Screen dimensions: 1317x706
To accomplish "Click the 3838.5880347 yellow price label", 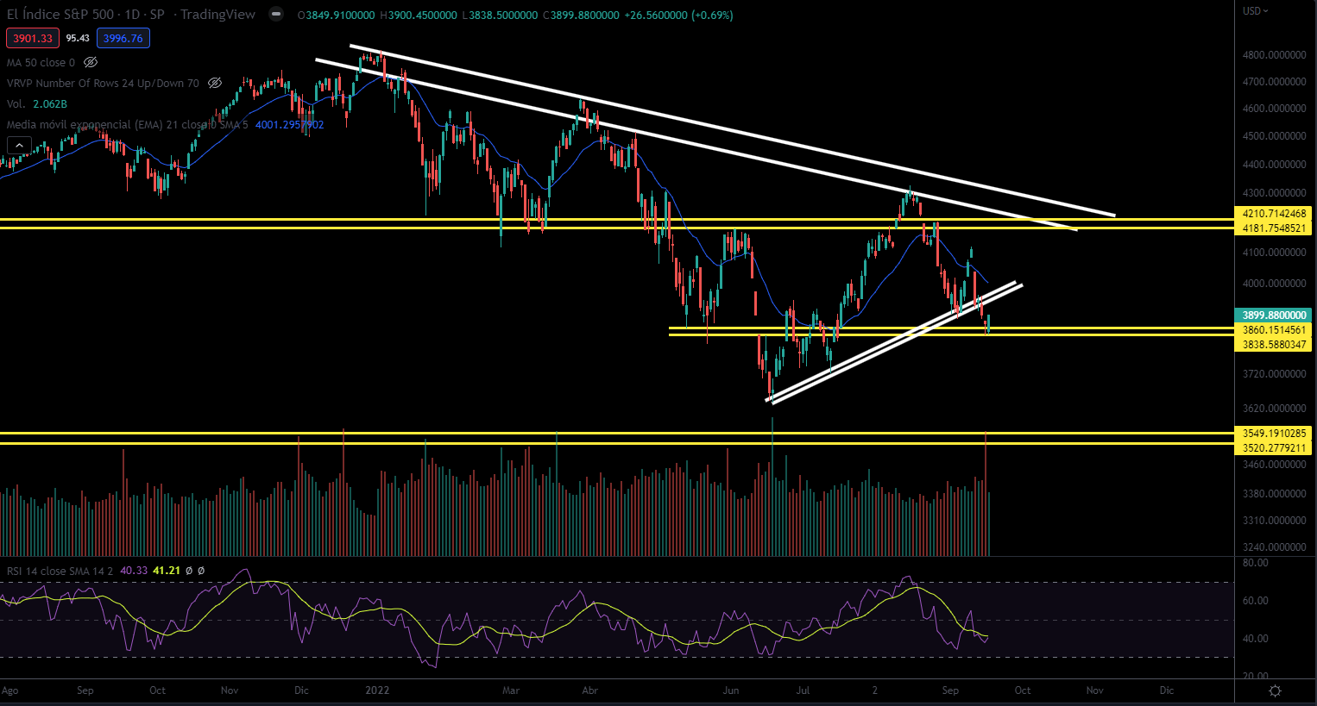I will coord(1274,345).
